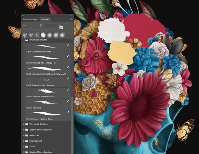Select the seventh recent soft brush thumbnail

click(62, 35)
